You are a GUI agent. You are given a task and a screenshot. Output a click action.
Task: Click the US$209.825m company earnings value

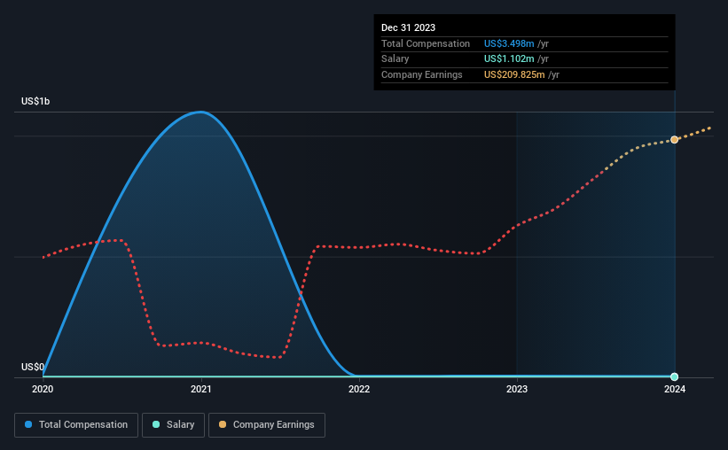pos(514,74)
